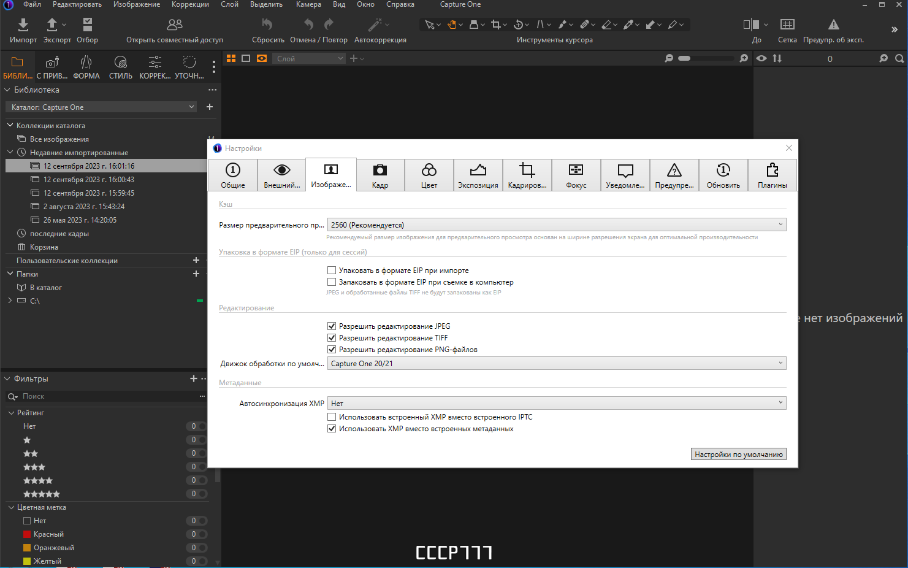
Task: Open the Export toolbar icon
Action: point(52,25)
